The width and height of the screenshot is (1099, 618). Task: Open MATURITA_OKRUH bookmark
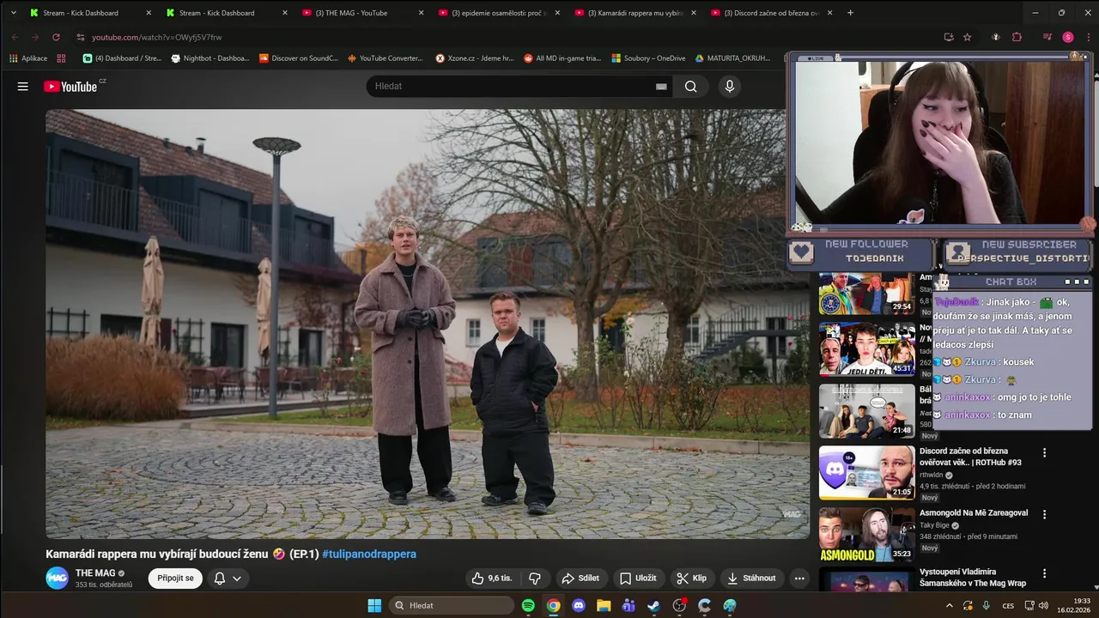732,58
